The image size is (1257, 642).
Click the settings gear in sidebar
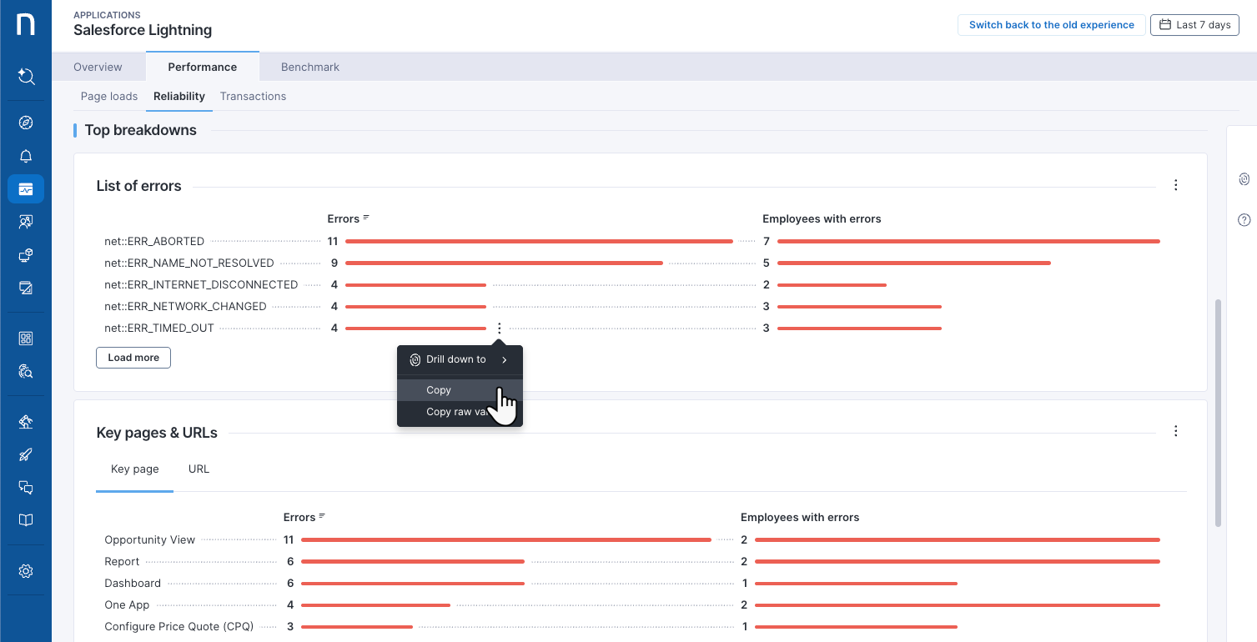tap(26, 571)
